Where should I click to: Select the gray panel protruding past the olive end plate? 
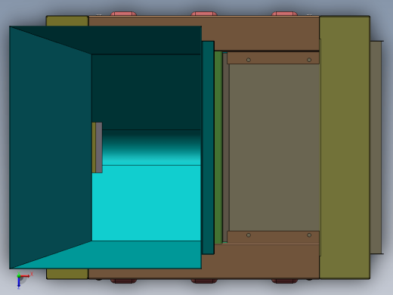(x=376, y=147)
